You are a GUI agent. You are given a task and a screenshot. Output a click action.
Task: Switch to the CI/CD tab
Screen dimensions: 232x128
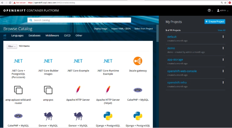coord(67,36)
